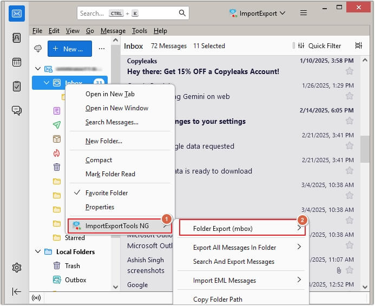Open the Calendar sidebar icon
Viewport: 375px width, 306px height.
(x=17, y=62)
